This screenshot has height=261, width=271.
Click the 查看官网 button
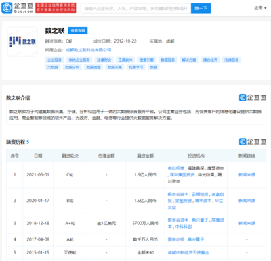(x=78, y=30)
